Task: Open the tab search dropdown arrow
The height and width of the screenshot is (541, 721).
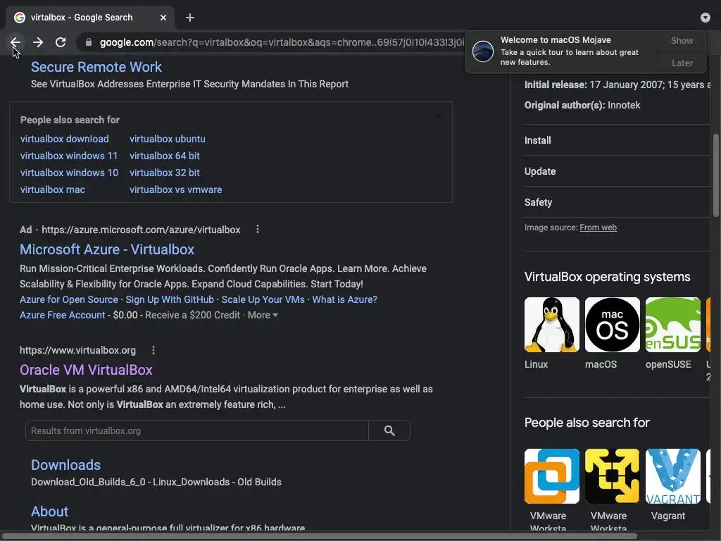Action: click(705, 18)
